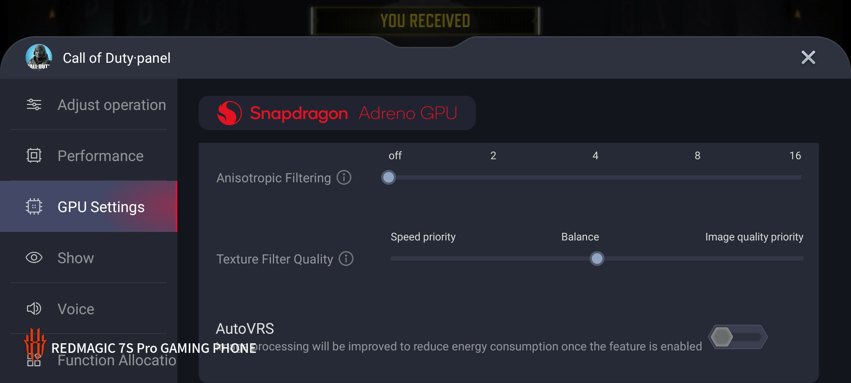Set Texture Filter to Image quality priority

(802, 259)
